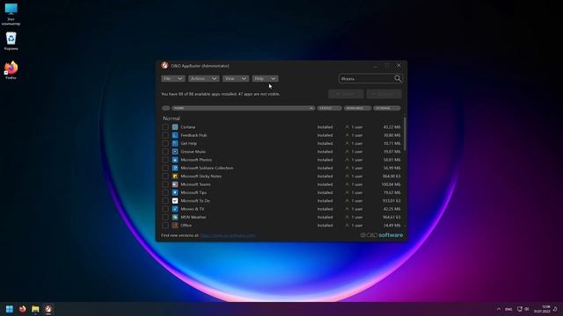Click the Groove Music app icon
This screenshot has height=316, width=563.
[x=175, y=152]
